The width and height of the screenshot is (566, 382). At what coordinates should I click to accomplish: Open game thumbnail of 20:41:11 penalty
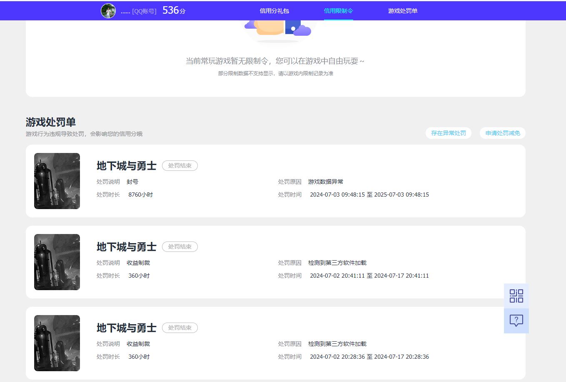tap(57, 262)
